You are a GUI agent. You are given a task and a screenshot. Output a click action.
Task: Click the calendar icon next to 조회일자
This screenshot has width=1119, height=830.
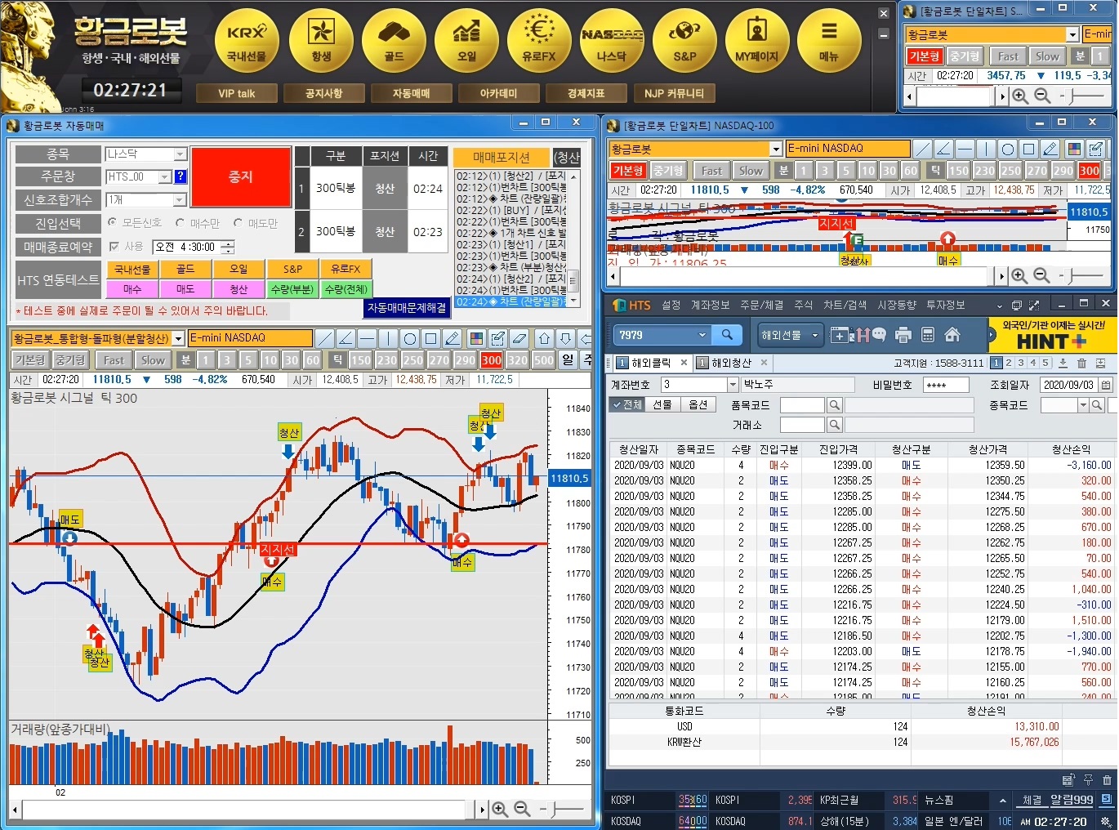point(1106,385)
